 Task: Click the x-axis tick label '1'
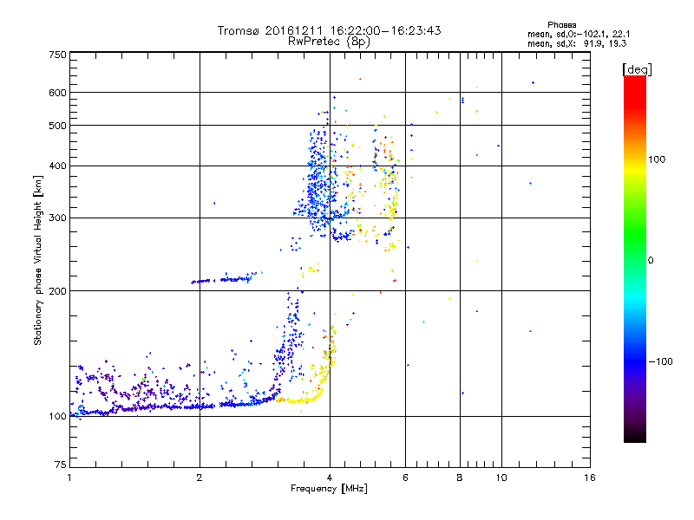pyautogui.click(x=69, y=478)
